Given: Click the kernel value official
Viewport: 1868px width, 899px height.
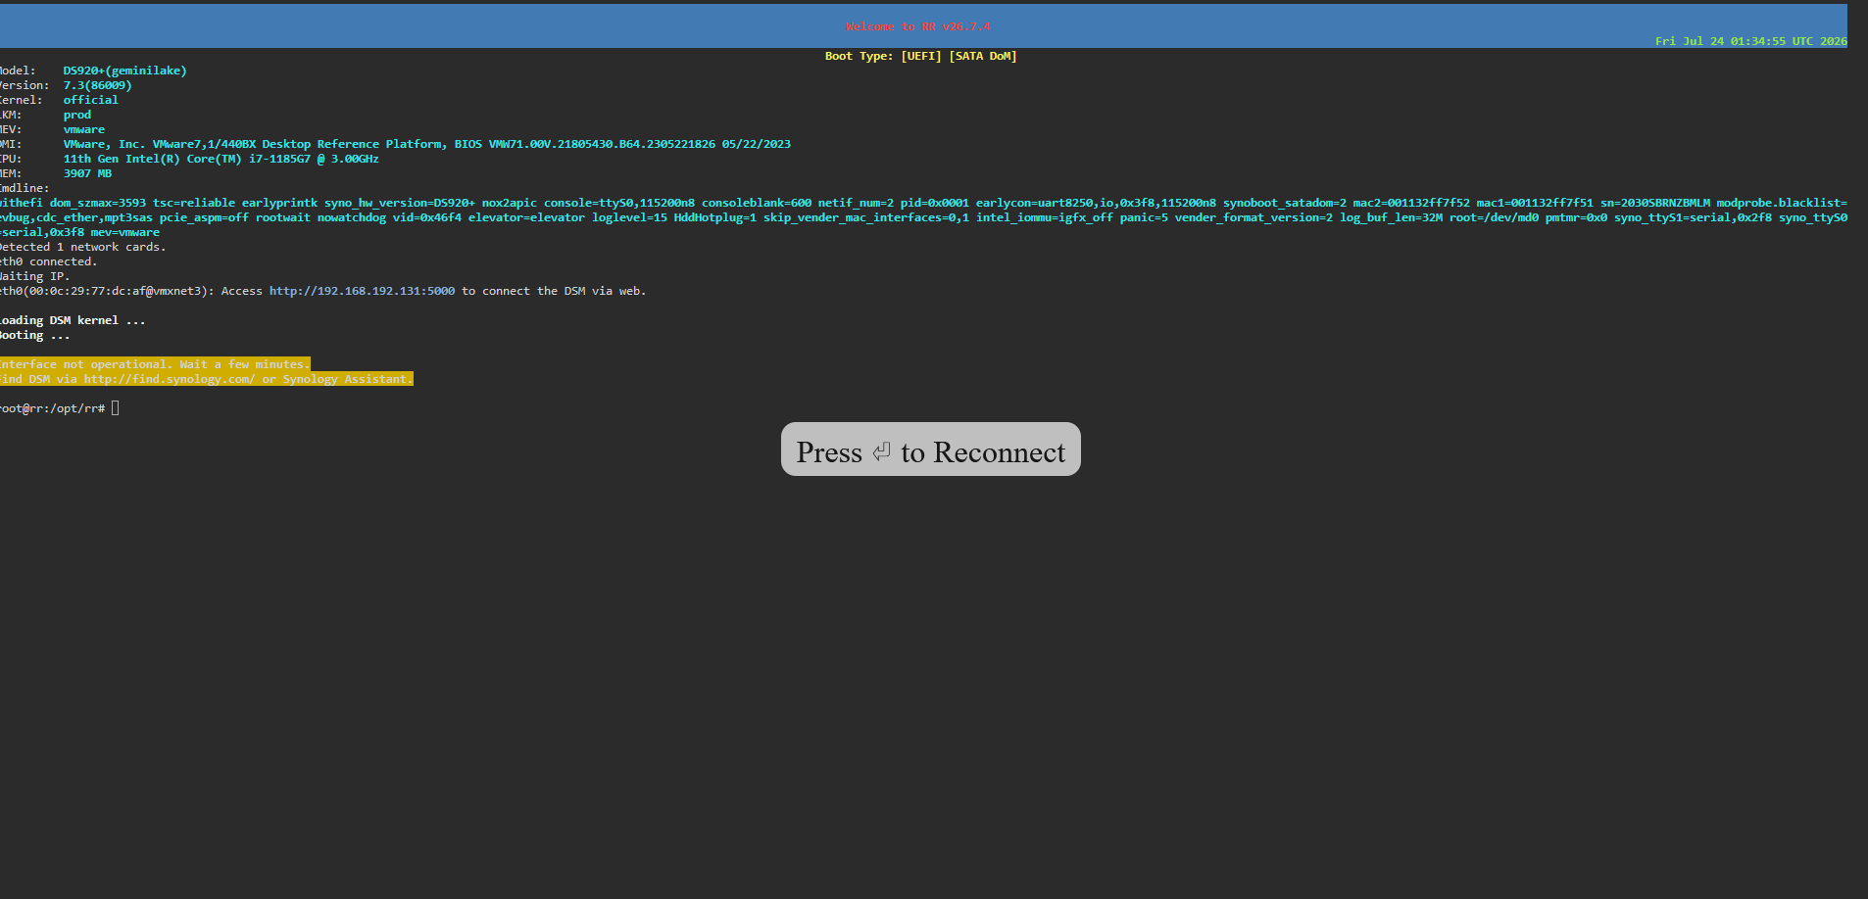Looking at the screenshot, I should tap(90, 100).
